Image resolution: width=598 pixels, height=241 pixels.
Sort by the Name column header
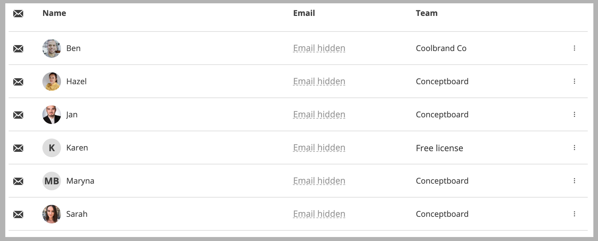[54, 13]
